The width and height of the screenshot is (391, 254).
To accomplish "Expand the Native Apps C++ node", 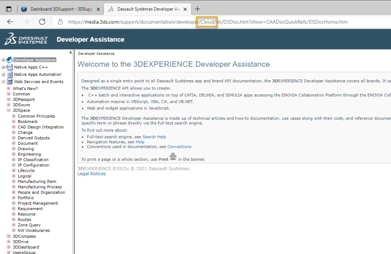I will (4, 67).
